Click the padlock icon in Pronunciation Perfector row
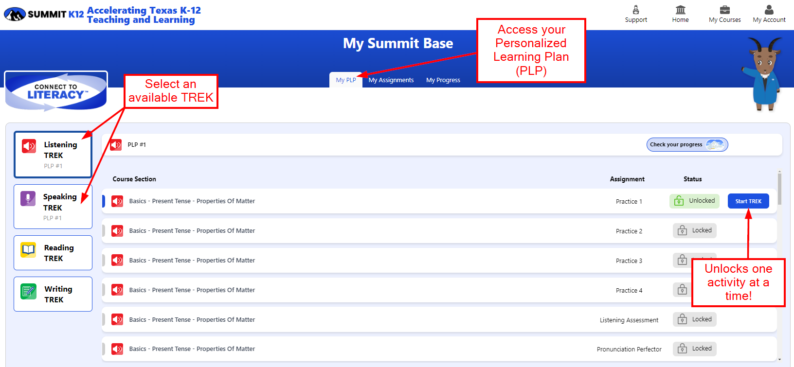794x367 pixels. (682, 349)
